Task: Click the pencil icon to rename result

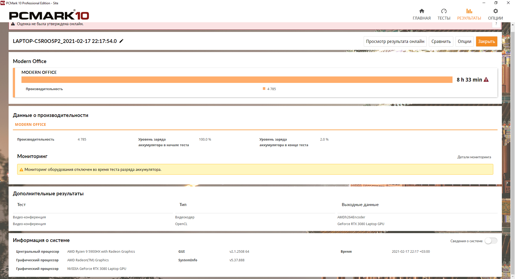Action: [121, 41]
